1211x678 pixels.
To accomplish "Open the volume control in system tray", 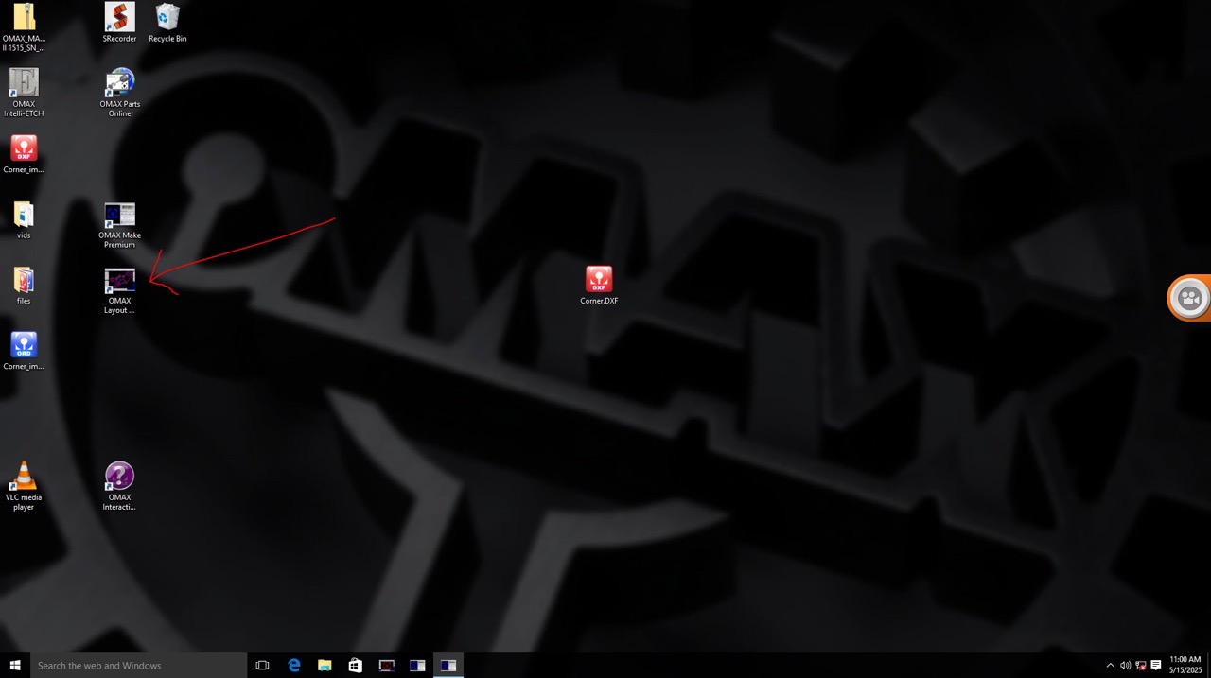I will coord(1125,666).
